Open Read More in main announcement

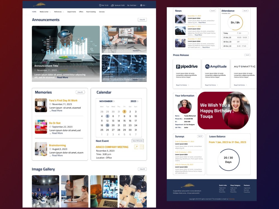(62, 77)
